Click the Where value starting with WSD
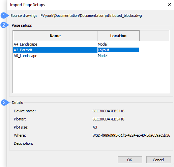 tap(131, 135)
